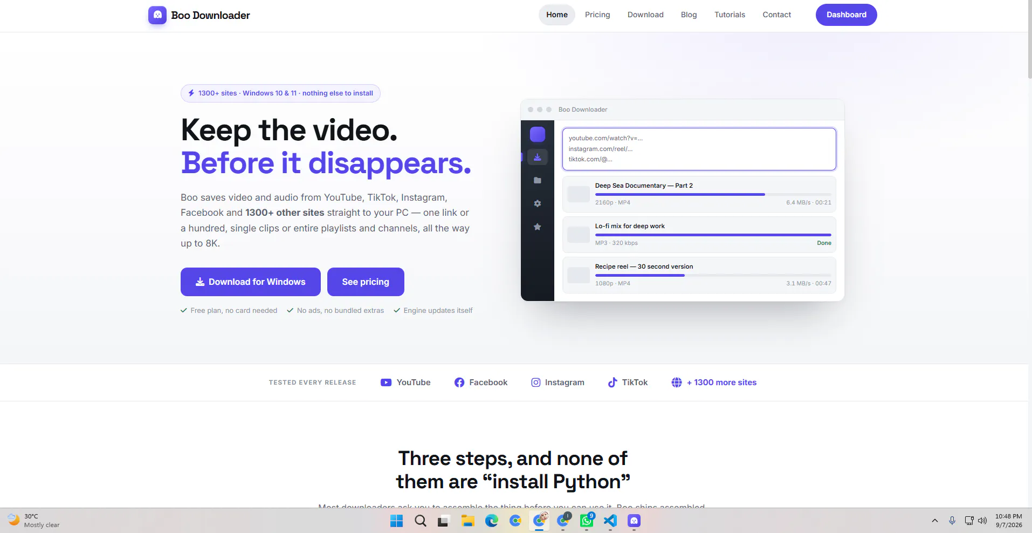Open Windows Search from the taskbar
The width and height of the screenshot is (1032, 533).
[x=421, y=521]
